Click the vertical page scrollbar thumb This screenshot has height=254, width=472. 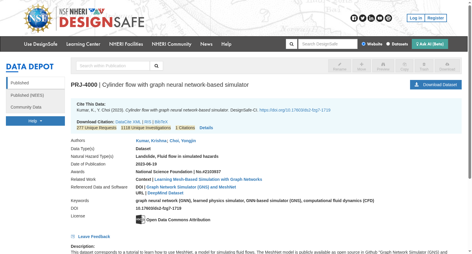(x=470, y=91)
